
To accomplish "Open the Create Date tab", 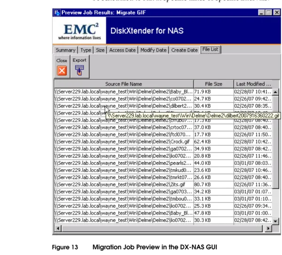I will point(184,50).
